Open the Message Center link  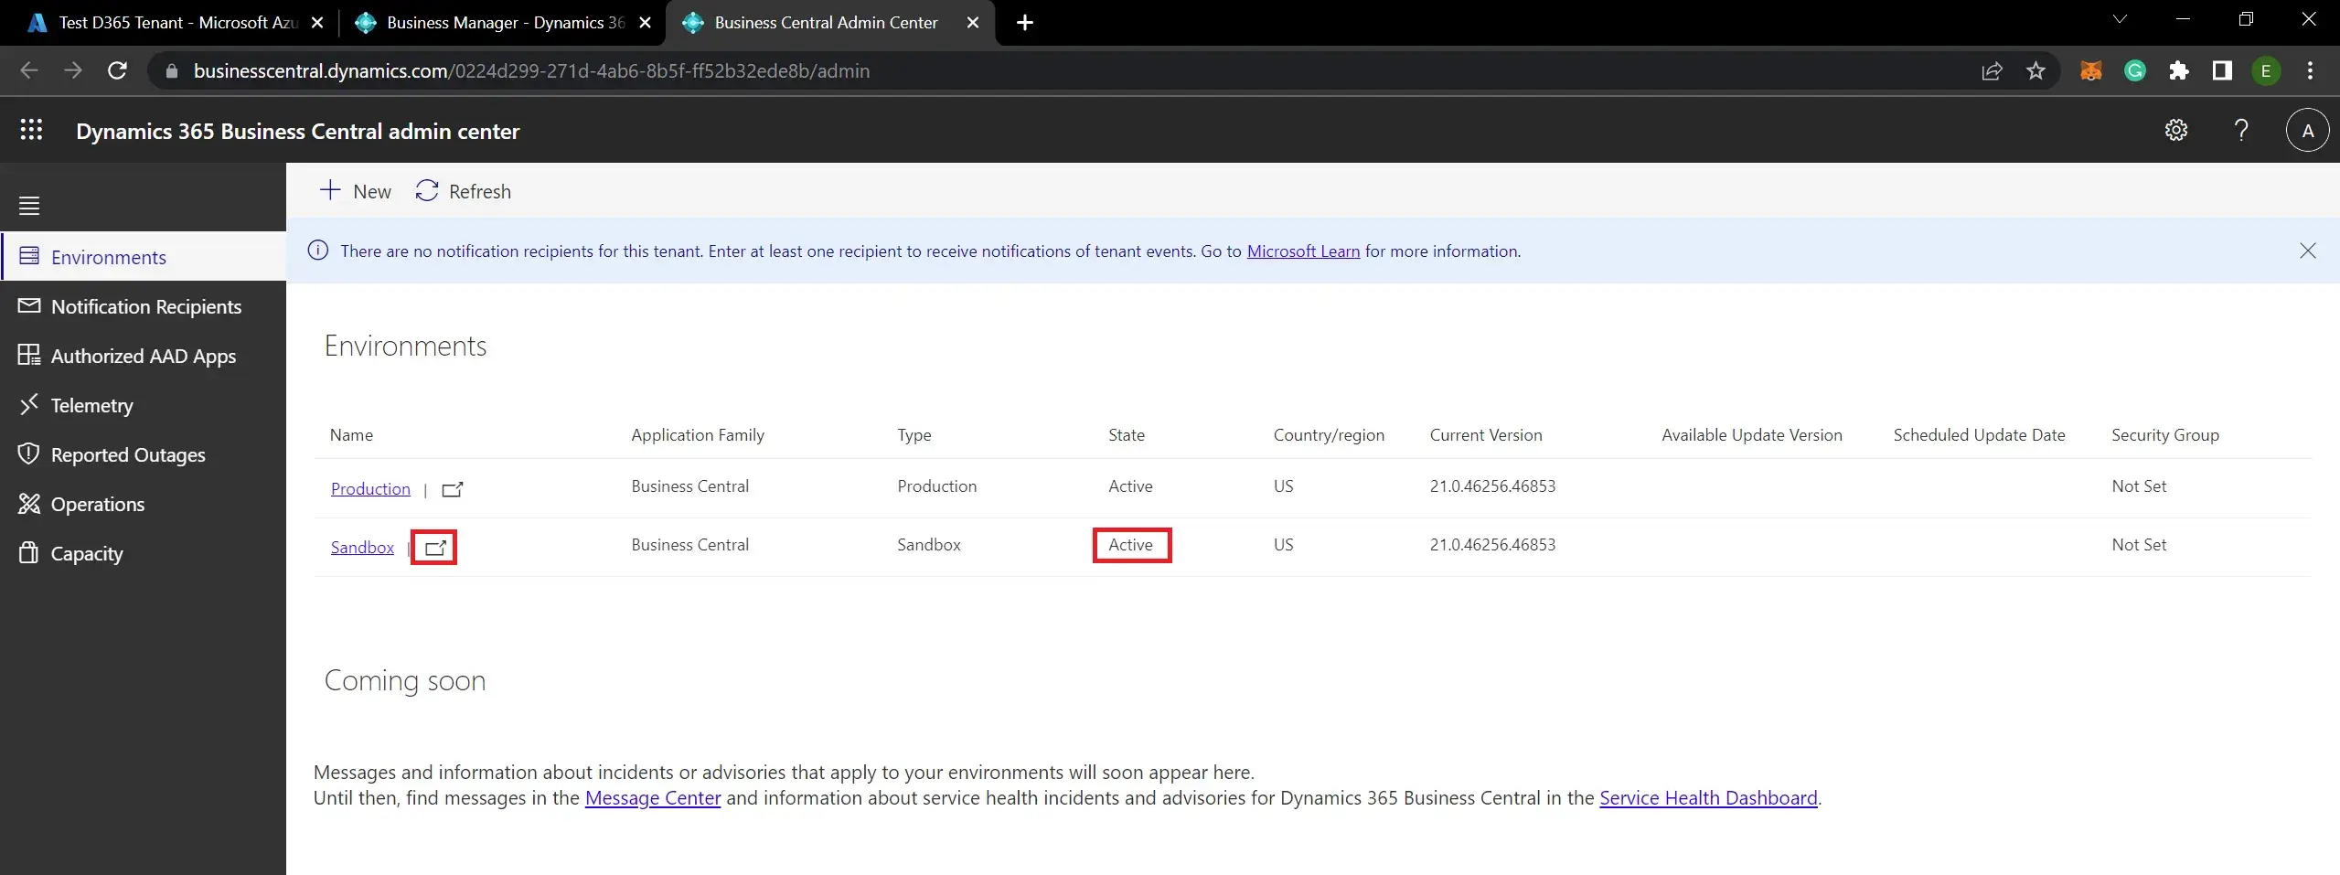653,798
